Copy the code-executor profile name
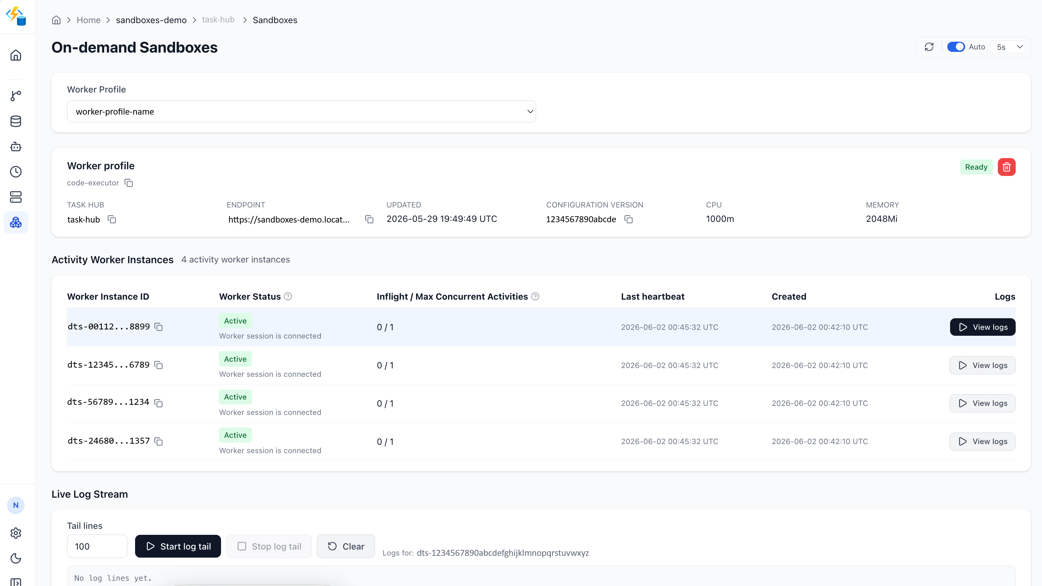The width and height of the screenshot is (1042, 586). coord(129,183)
